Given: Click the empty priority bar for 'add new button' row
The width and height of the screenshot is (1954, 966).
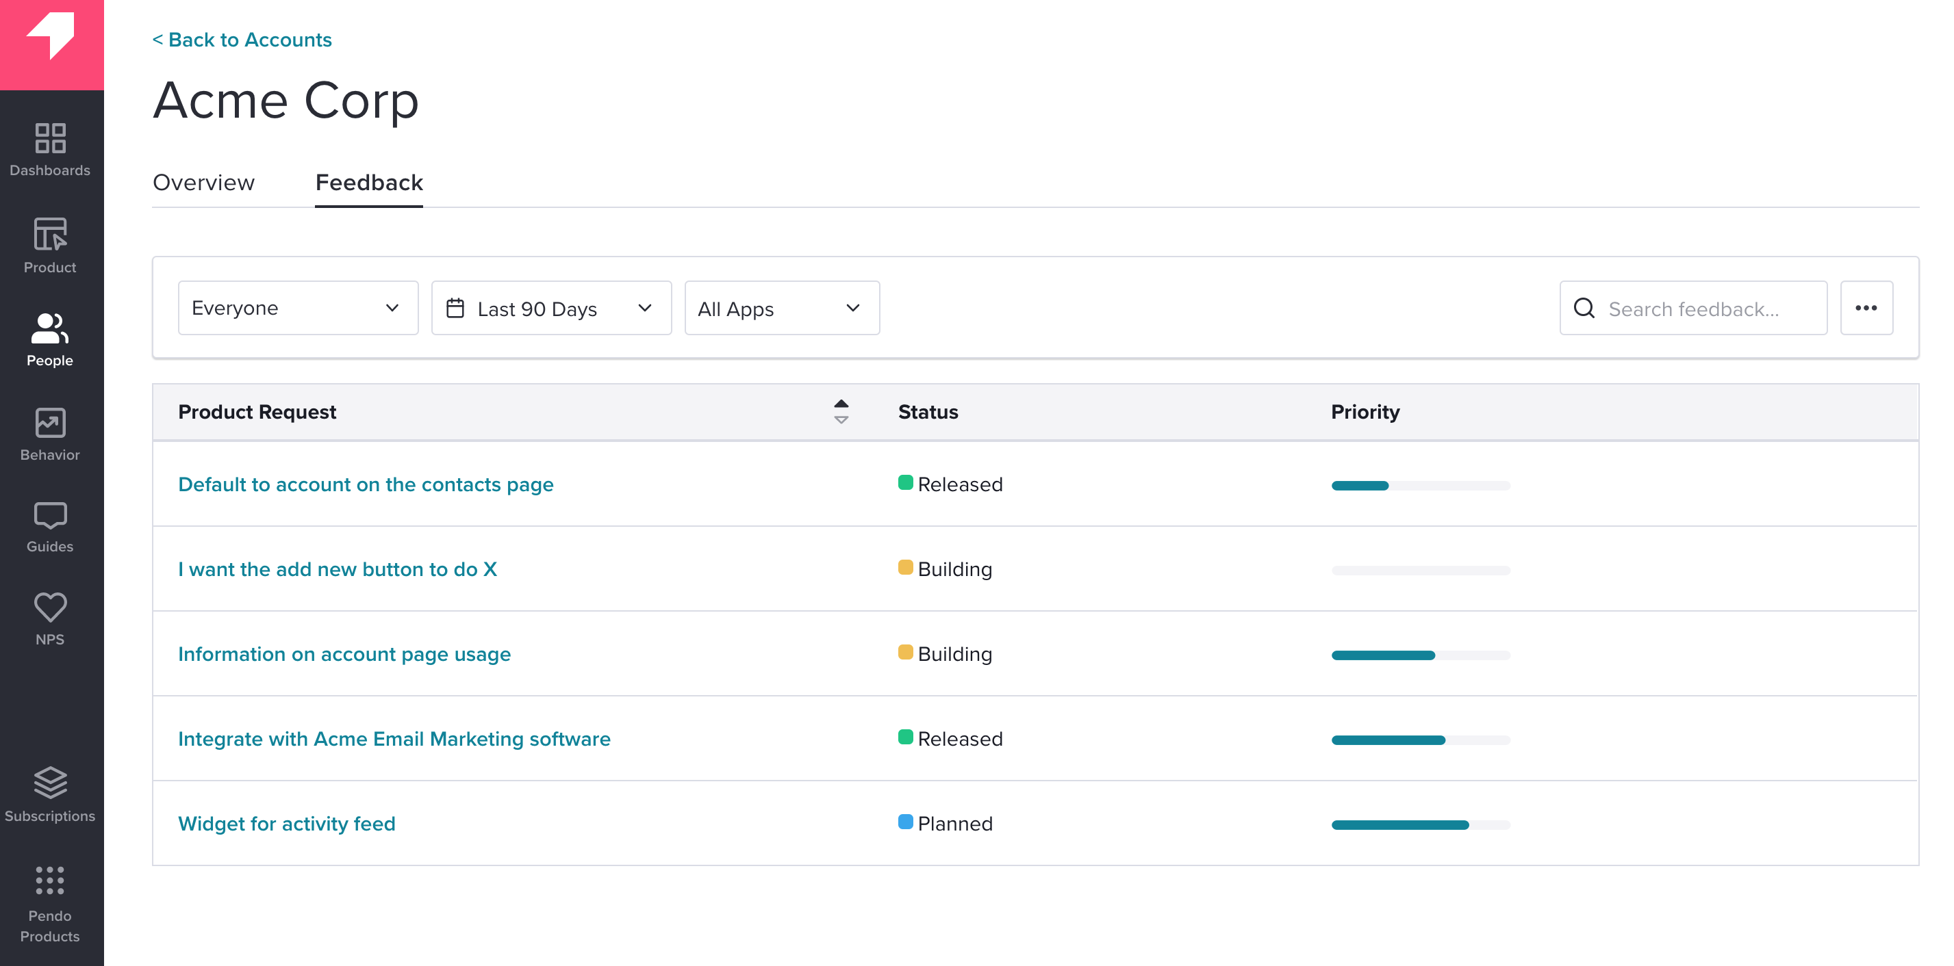Looking at the screenshot, I should [x=1421, y=571].
